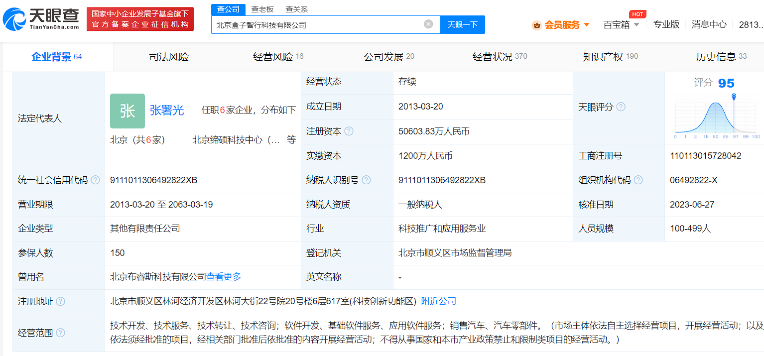Open help icon next to 天眼评分
The width and height of the screenshot is (764, 356).
coord(621,107)
